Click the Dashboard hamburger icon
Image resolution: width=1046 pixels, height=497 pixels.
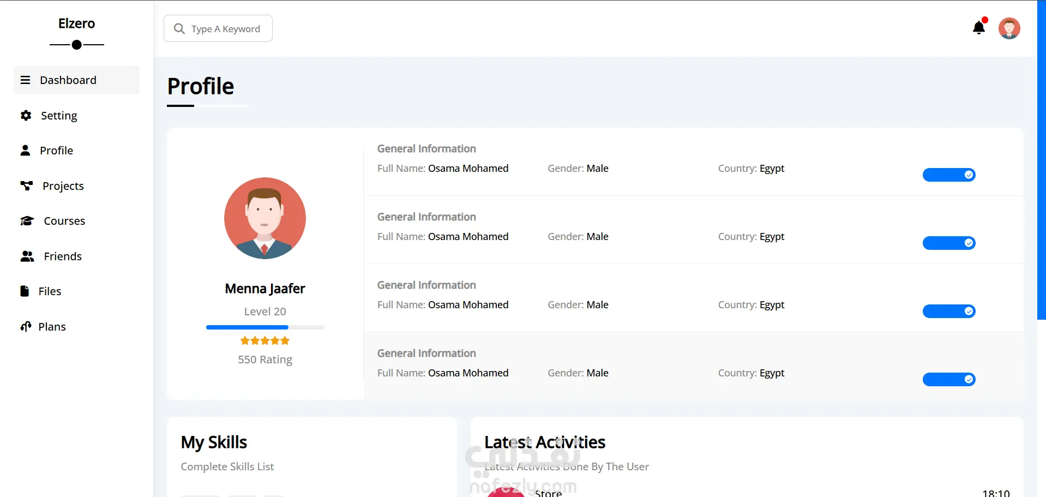(25, 80)
